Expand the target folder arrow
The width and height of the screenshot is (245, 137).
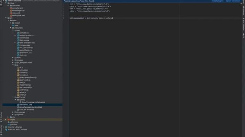tap(6, 119)
